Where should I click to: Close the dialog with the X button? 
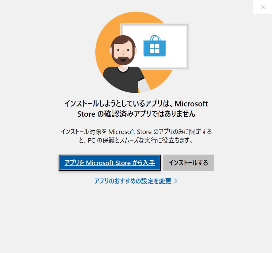pos(263,7)
